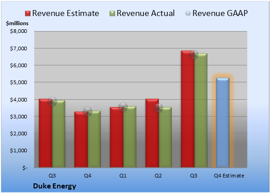Click the red Revenue Estimate legend swatch
This screenshot has width=270, height=193.
pyautogui.click(x=28, y=14)
